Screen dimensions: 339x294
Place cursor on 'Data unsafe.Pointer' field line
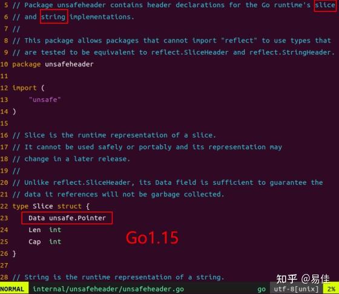pos(67,218)
